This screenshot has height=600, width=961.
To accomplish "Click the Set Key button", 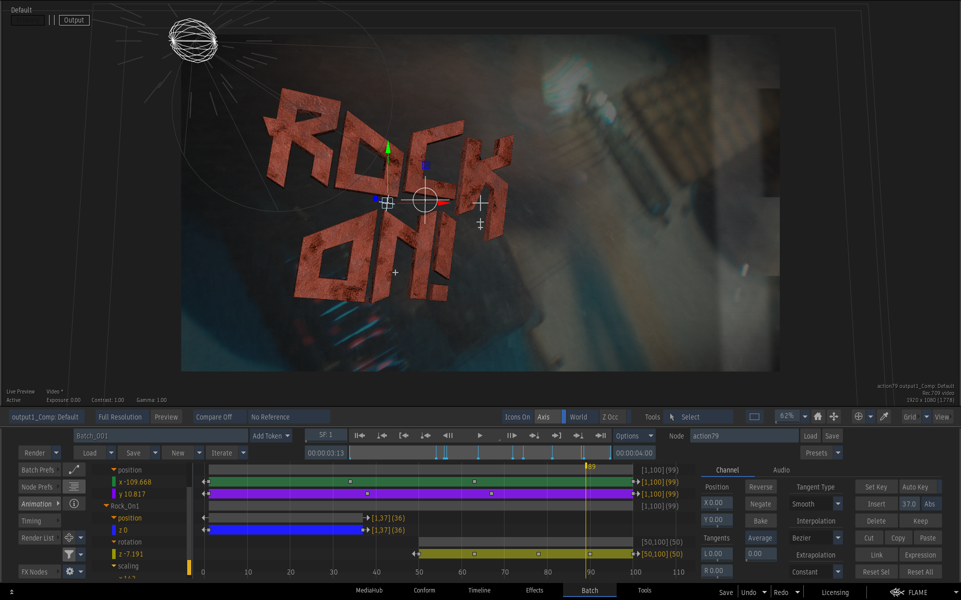I will (876, 487).
